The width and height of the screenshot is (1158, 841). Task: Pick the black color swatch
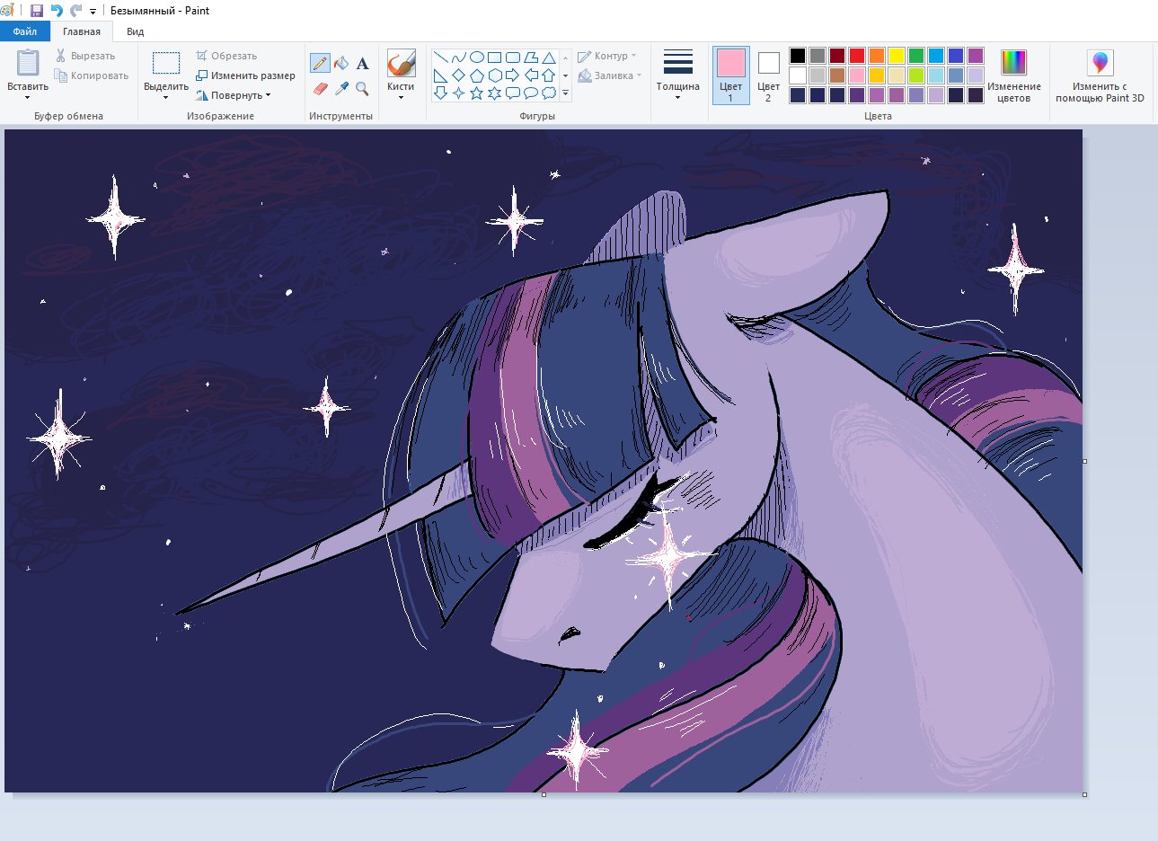tap(798, 56)
